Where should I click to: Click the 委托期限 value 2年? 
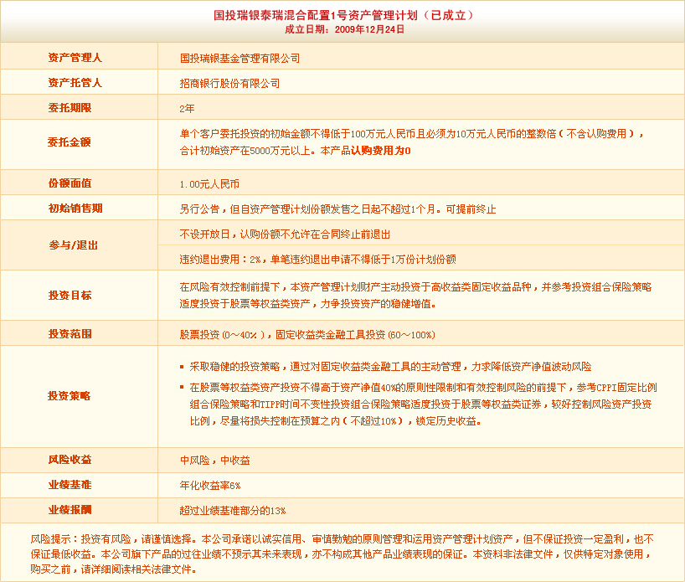tap(187, 109)
